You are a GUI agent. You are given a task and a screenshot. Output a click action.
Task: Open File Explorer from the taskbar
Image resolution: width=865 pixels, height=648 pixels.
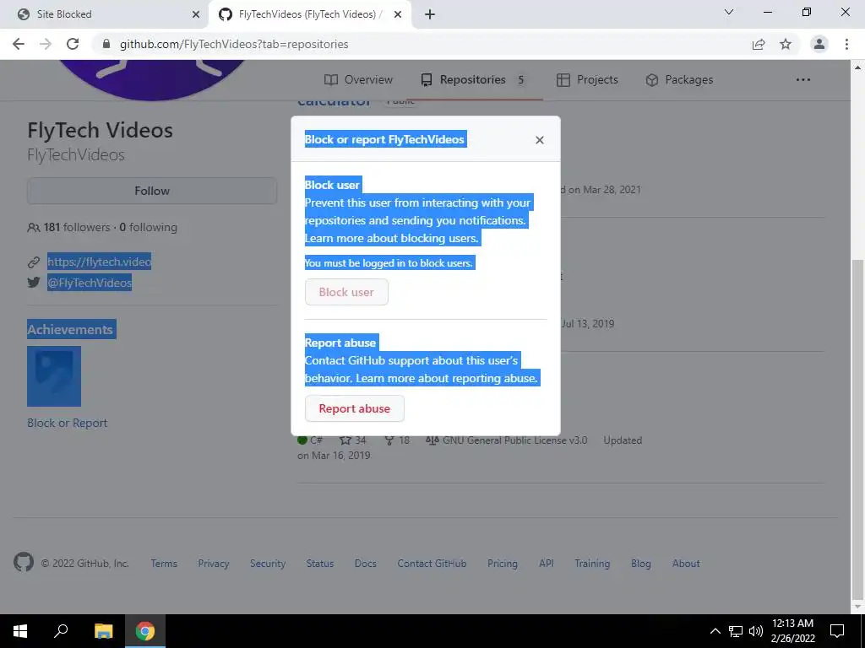pyautogui.click(x=103, y=631)
